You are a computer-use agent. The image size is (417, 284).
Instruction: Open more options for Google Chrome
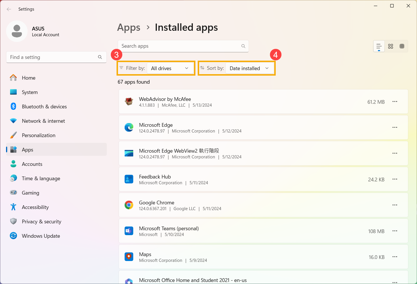pos(395,205)
